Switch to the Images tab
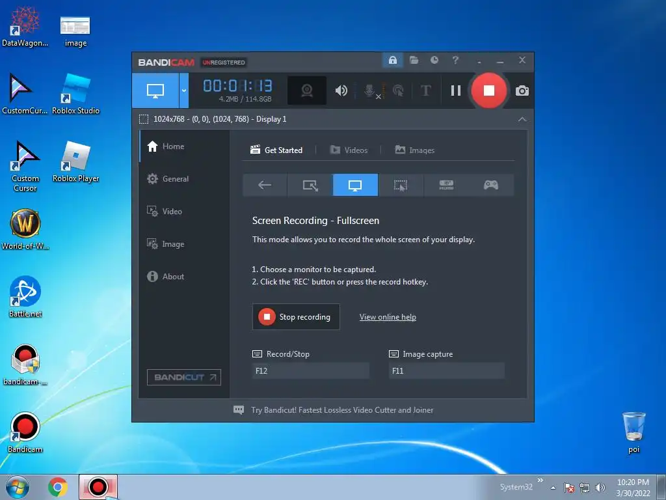This screenshot has width=666, height=500. pos(414,150)
